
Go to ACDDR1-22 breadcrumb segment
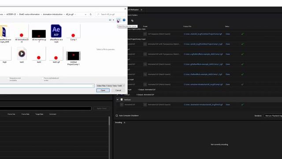[11, 14]
